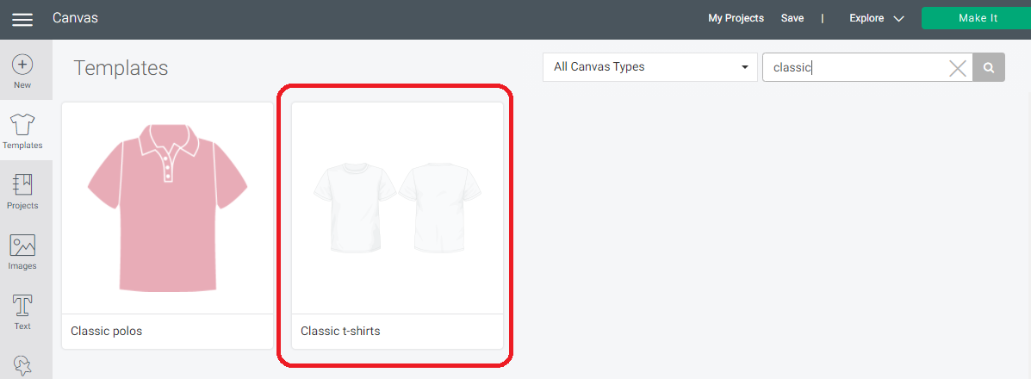
Task: Click the Canvas title in header
Action: tap(76, 18)
